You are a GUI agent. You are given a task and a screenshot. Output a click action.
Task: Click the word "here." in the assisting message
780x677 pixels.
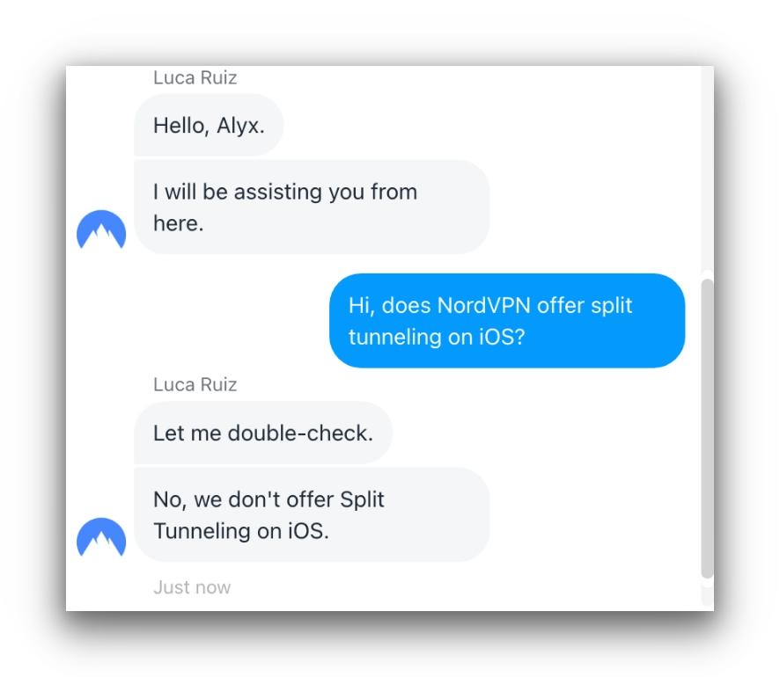point(179,223)
